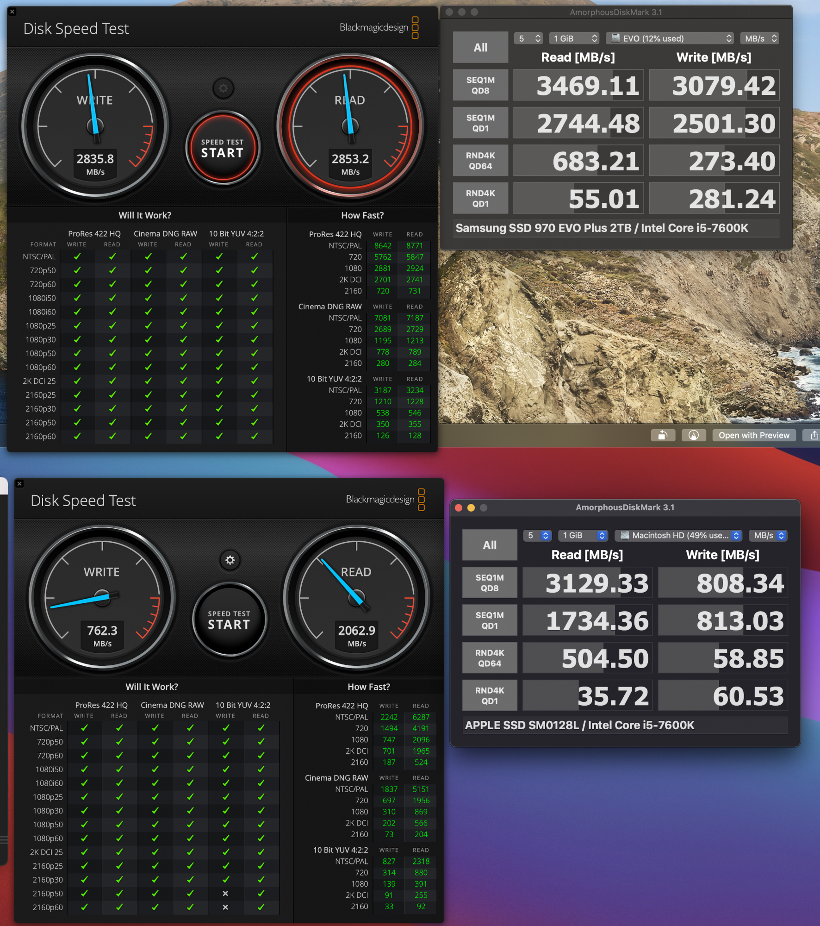Click Open with Preview

pyautogui.click(x=754, y=435)
